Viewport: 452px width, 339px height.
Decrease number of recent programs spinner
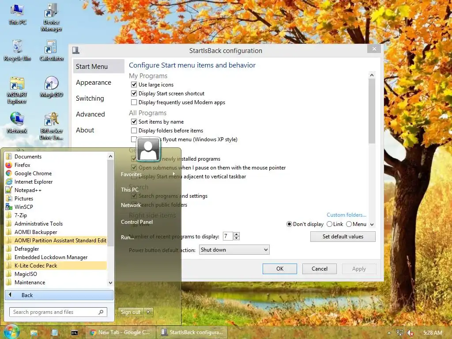(237, 238)
